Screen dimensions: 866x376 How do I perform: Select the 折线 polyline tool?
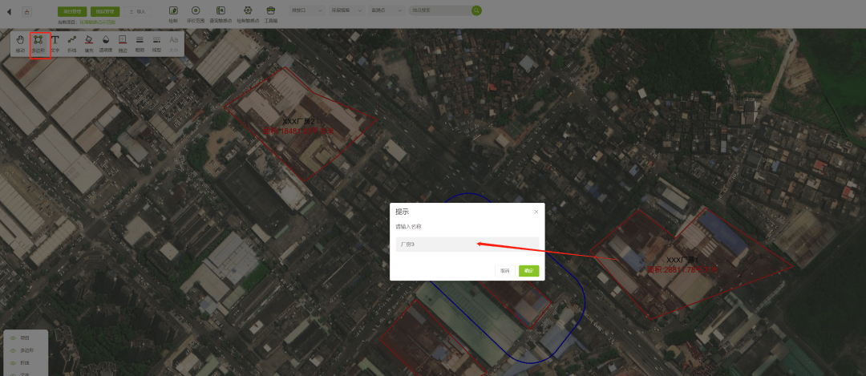(72, 43)
